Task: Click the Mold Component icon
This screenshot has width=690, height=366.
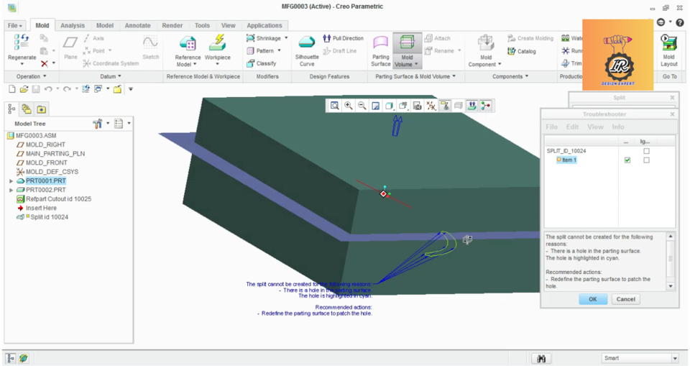Action: (486, 43)
